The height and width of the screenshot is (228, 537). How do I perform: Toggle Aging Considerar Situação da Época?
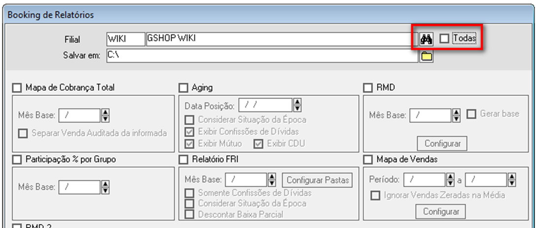pos(189,120)
